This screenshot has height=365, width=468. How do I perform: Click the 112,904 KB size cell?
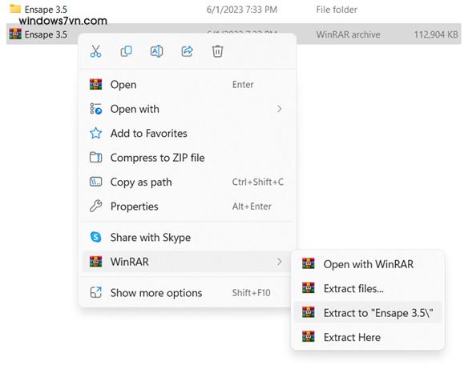click(435, 34)
